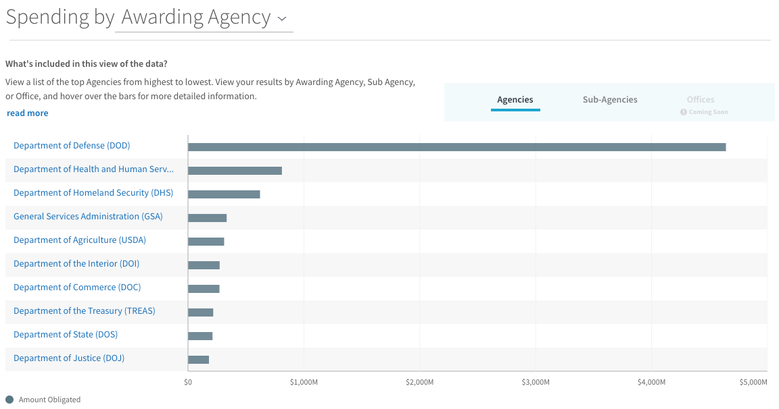This screenshot has width=779, height=409.
Task: Open Department of the Treasury (TREAS) link
Action: tap(85, 311)
